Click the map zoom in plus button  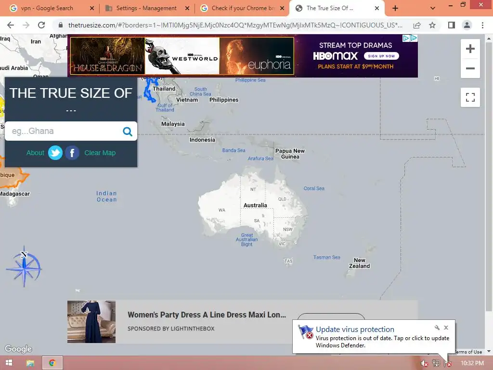[x=470, y=49]
